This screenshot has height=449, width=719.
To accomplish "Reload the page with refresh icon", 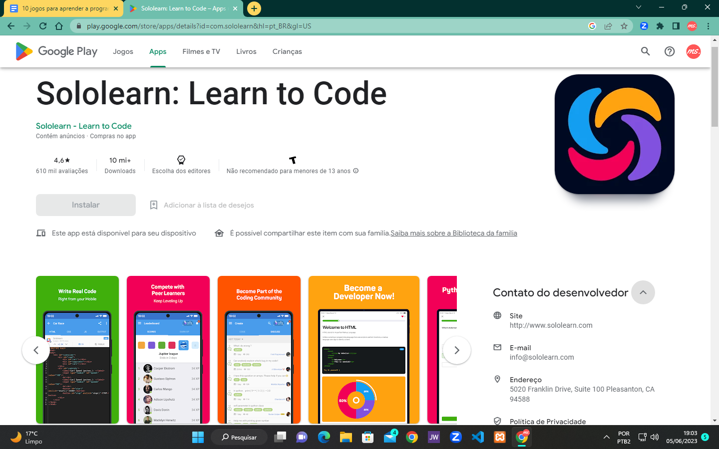I will click(43, 26).
